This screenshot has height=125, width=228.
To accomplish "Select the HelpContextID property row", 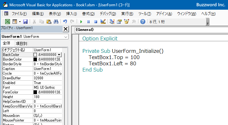I will [32, 102].
